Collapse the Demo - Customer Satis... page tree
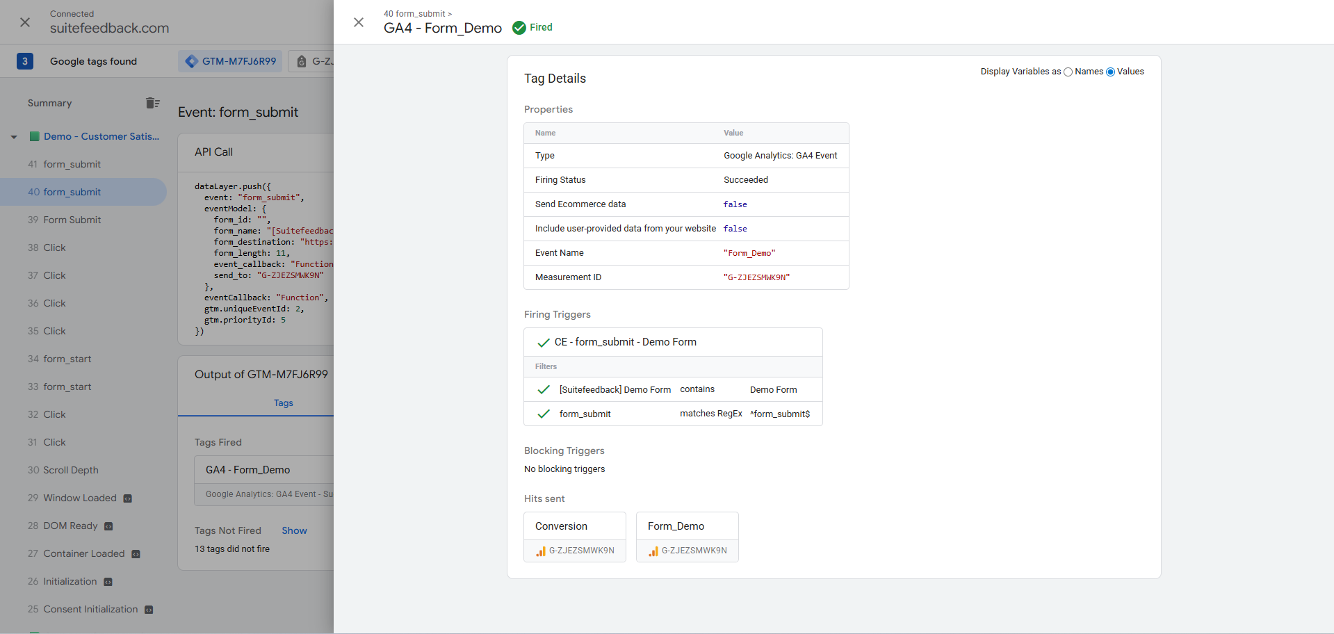This screenshot has height=634, width=1334. [14, 137]
